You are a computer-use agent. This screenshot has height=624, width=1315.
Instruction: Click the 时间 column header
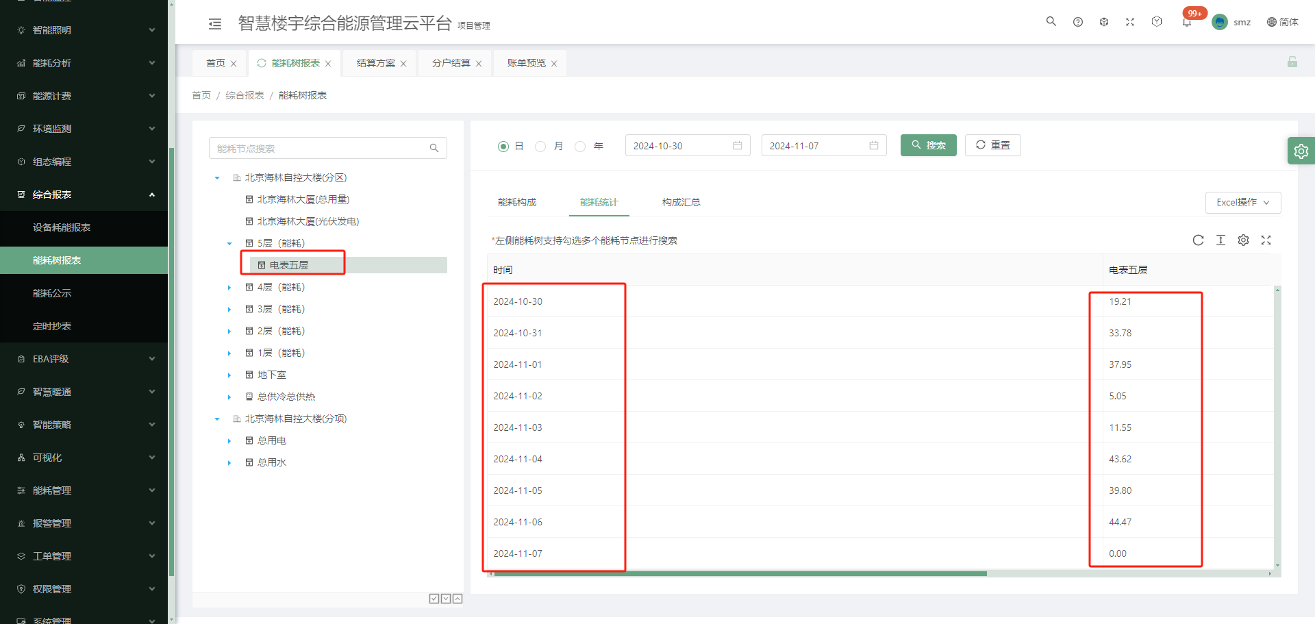794,270
